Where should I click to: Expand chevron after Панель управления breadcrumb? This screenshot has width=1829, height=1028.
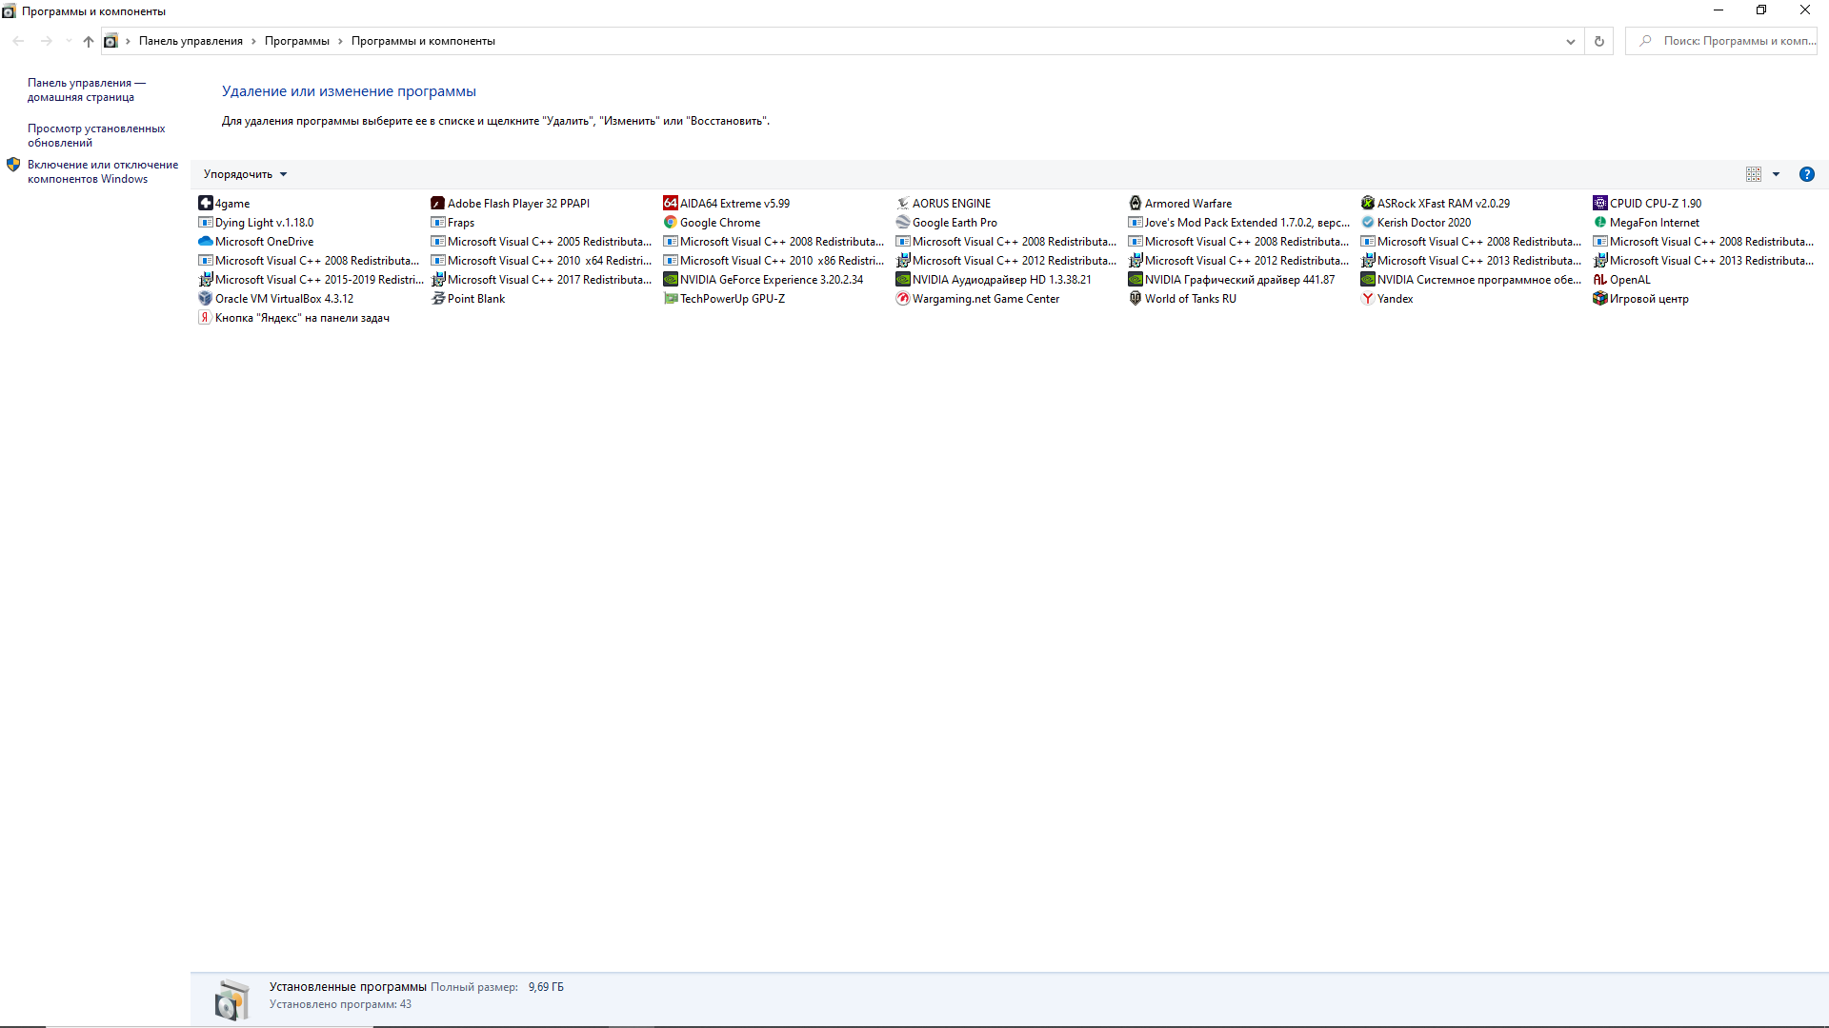click(x=253, y=41)
